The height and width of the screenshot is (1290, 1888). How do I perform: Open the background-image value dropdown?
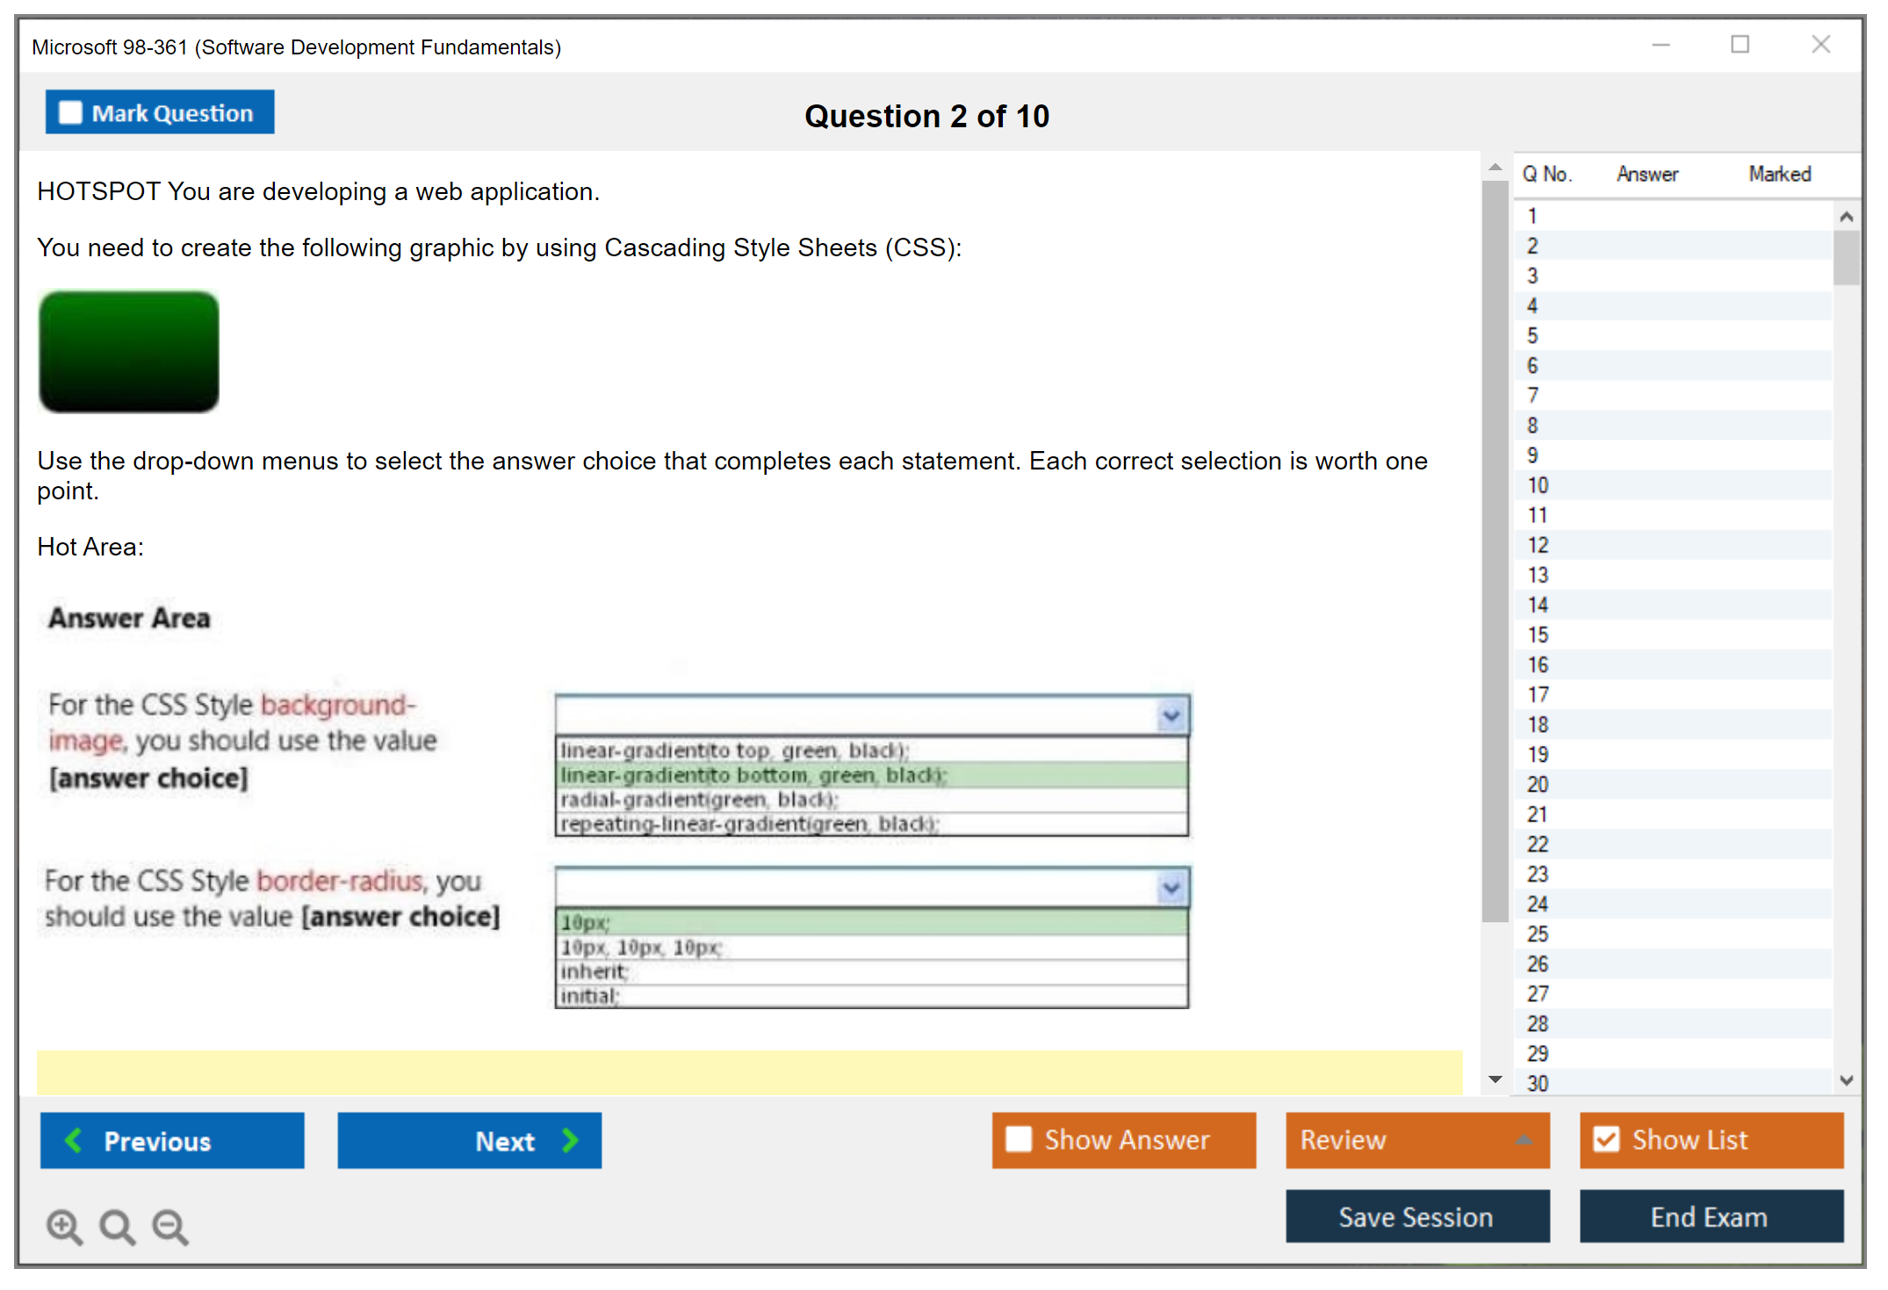[x=1171, y=716]
